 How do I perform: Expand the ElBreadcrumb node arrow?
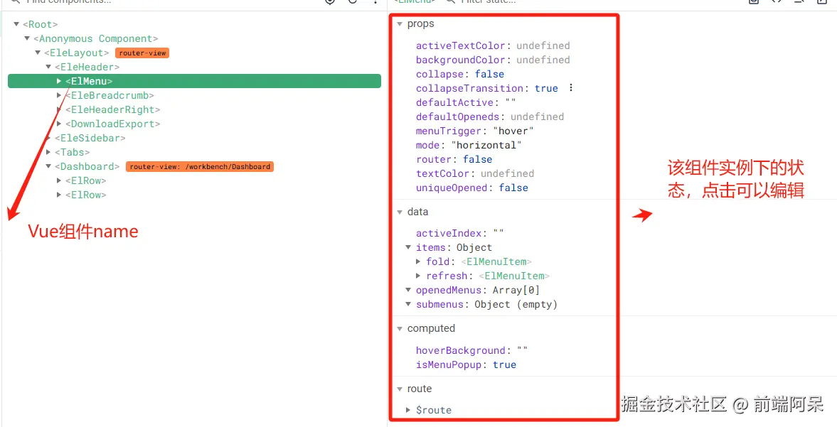[59, 95]
